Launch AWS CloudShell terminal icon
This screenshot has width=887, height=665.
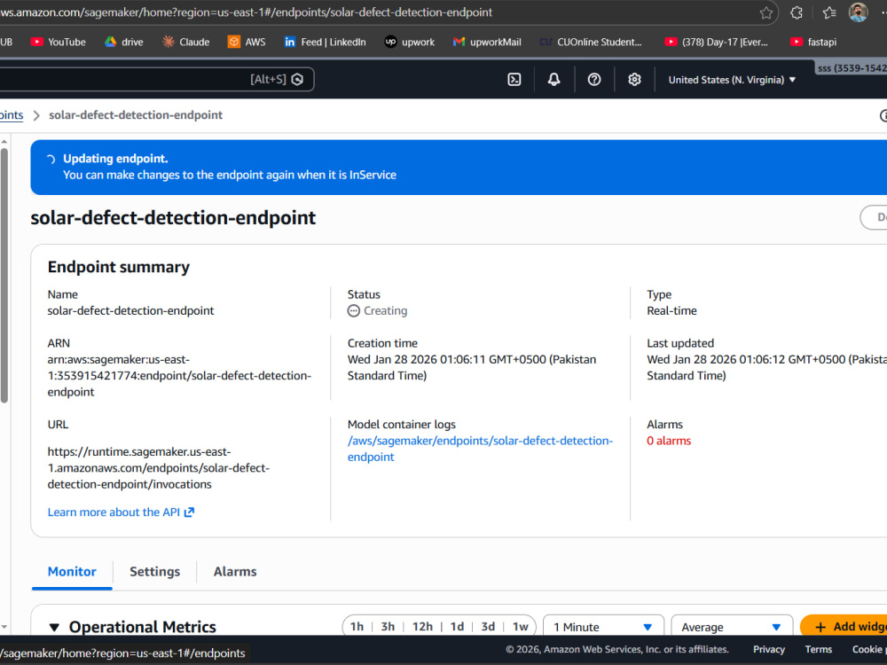coord(514,80)
